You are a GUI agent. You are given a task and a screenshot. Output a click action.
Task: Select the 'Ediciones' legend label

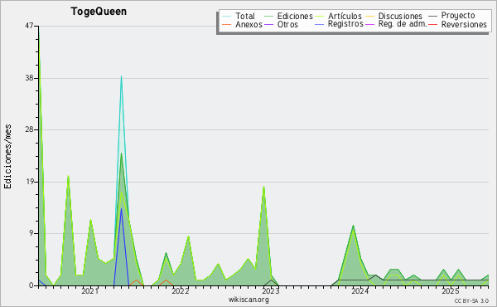295,17
